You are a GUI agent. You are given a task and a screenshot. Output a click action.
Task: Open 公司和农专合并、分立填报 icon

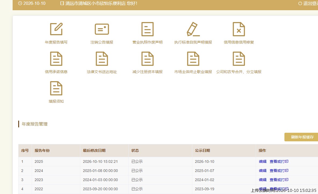(x=239, y=59)
